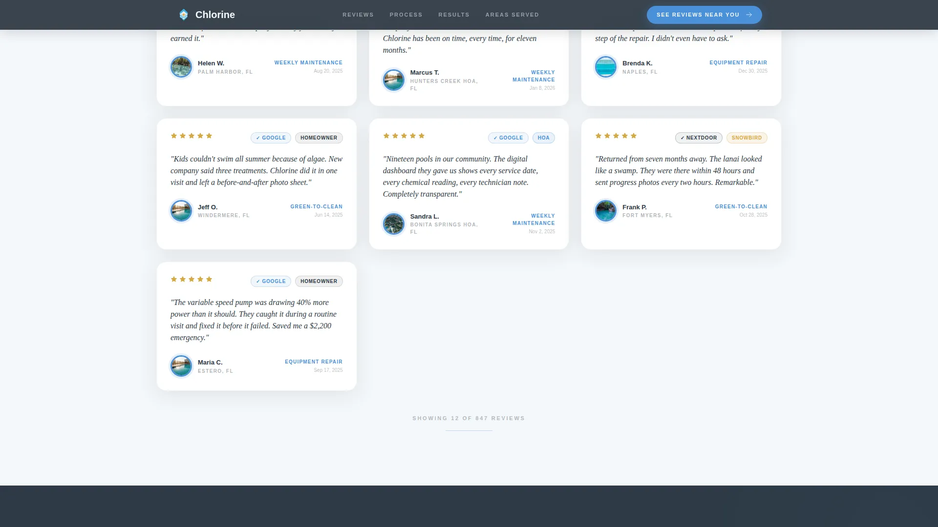Click date Dec 30, 2025
The image size is (938, 527).
(x=753, y=71)
